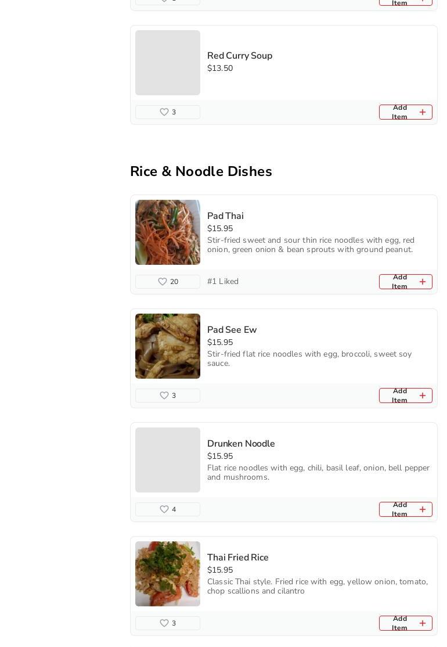Open the Pad Thai item title
Screen dimensions: 447x647
[x=225, y=216]
